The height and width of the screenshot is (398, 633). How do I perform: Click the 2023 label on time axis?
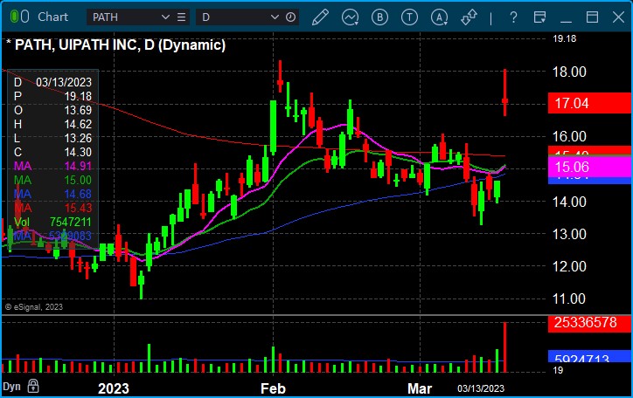pyautogui.click(x=114, y=388)
